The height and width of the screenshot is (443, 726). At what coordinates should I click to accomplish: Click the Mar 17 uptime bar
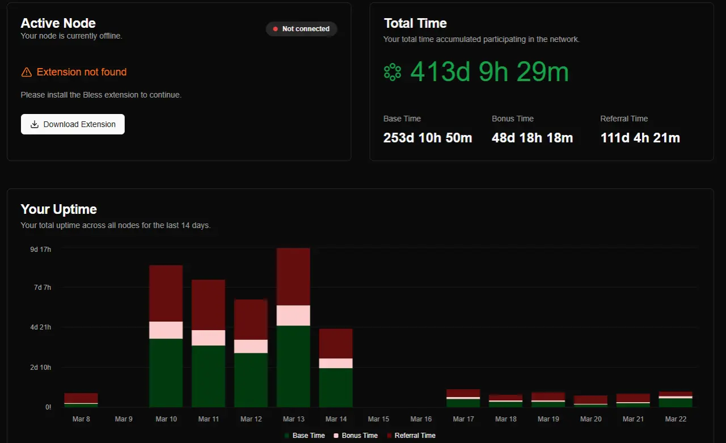463,398
